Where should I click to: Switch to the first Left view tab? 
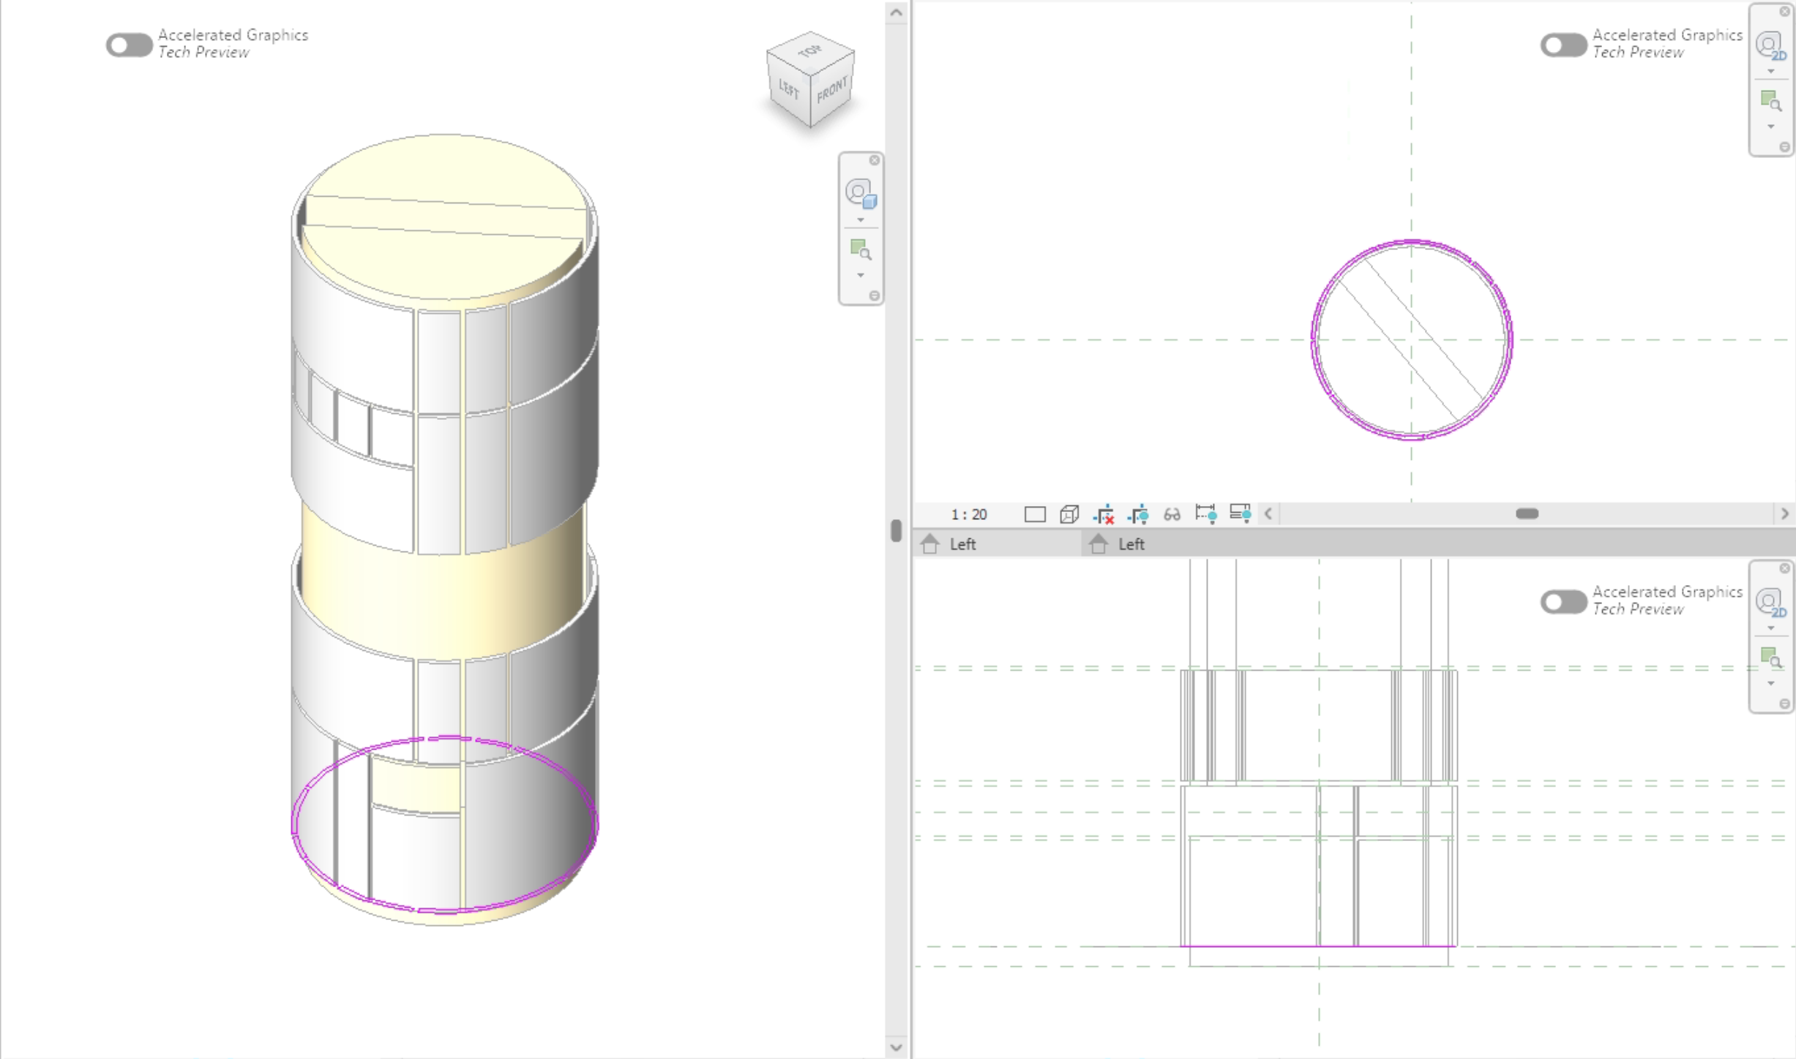962,544
